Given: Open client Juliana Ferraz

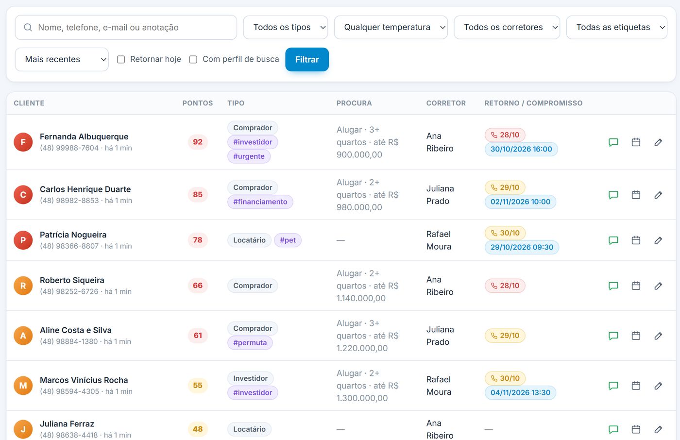Looking at the screenshot, I should point(67,424).
